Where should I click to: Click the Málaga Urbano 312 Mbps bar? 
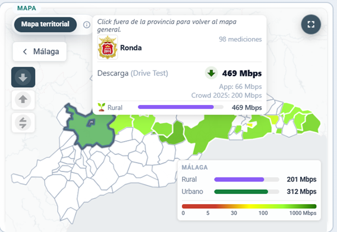point(247,192)
